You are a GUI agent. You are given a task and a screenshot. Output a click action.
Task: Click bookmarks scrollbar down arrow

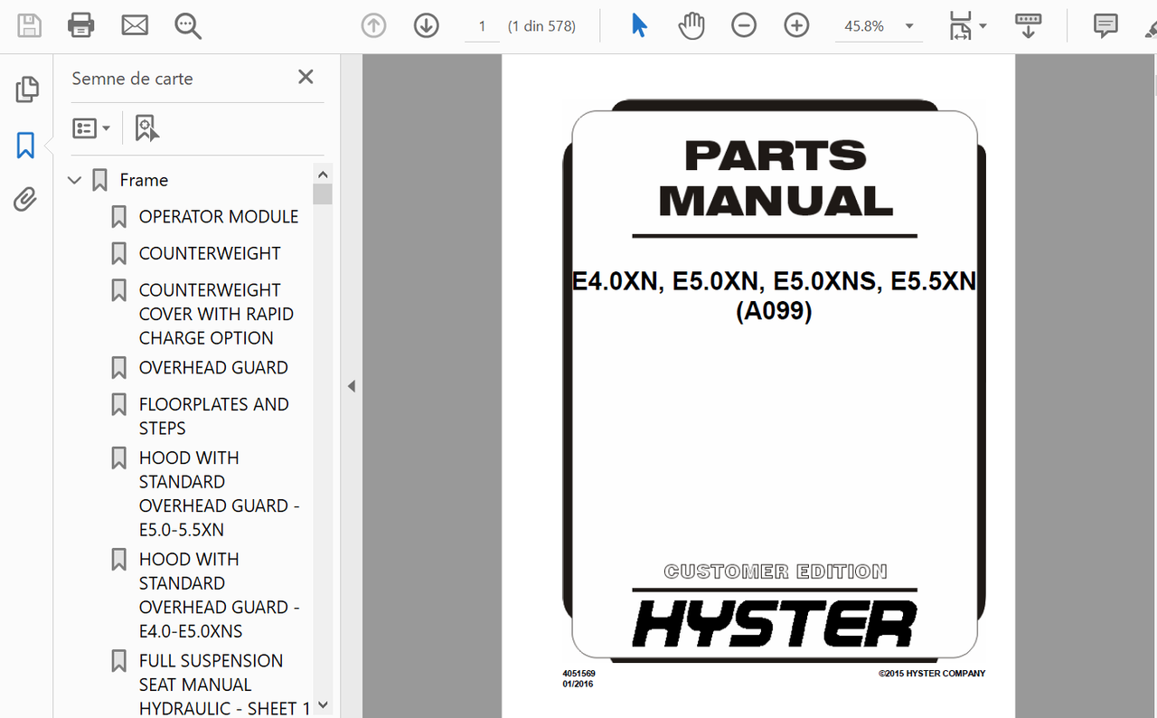point(323,706)
